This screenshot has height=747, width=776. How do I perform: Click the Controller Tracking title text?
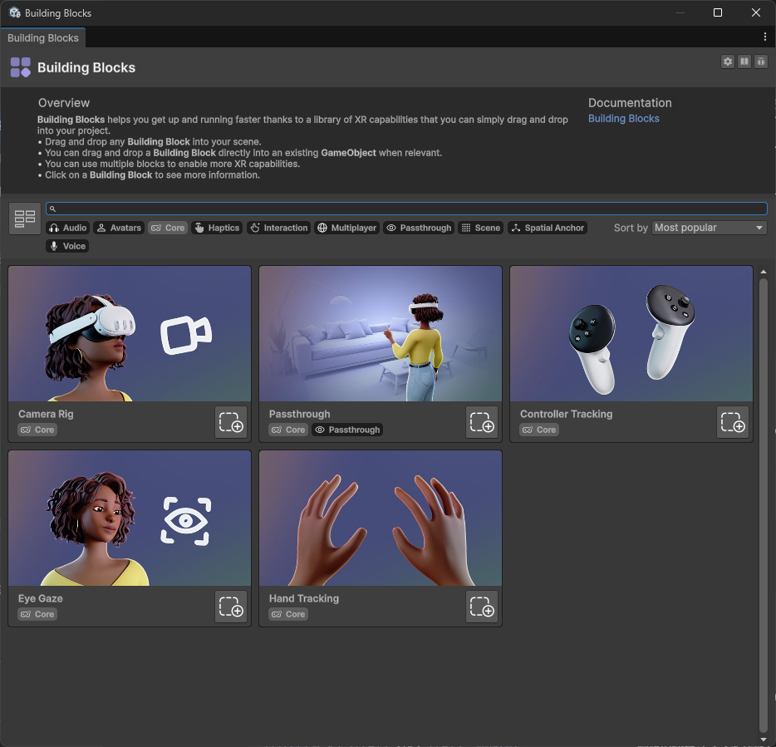[566, 414]
